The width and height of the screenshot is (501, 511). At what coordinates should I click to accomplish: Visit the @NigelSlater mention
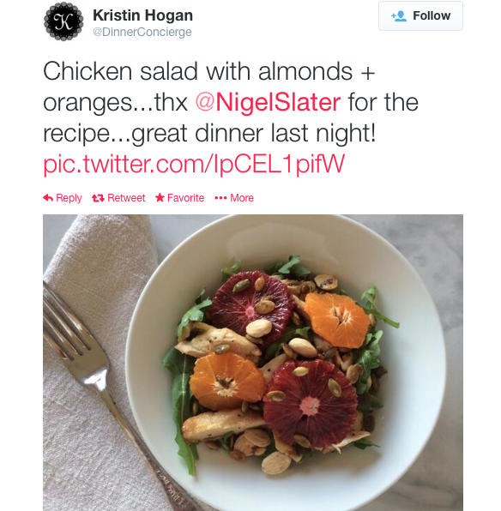(x=269, y=102)
